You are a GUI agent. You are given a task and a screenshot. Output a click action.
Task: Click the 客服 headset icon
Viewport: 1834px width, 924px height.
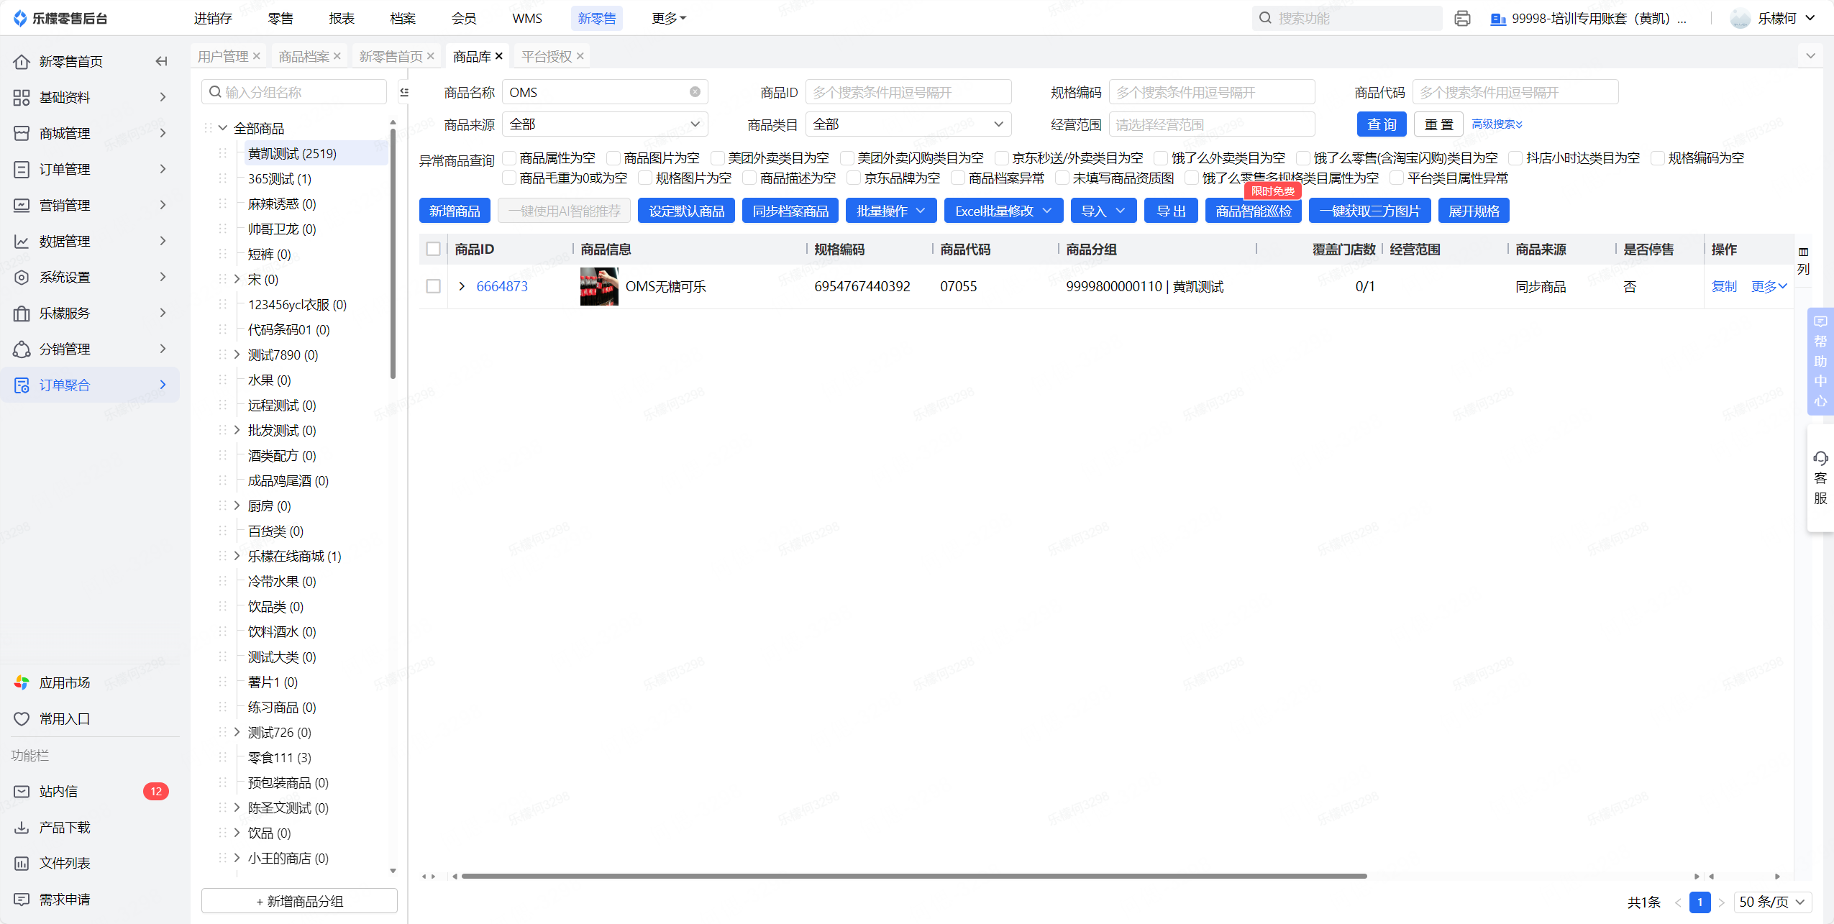[1820, 459]
